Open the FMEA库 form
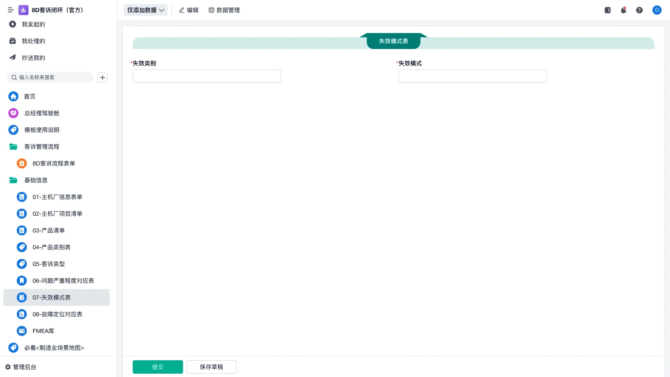The image size is (670, 377). tap(43, 331)
